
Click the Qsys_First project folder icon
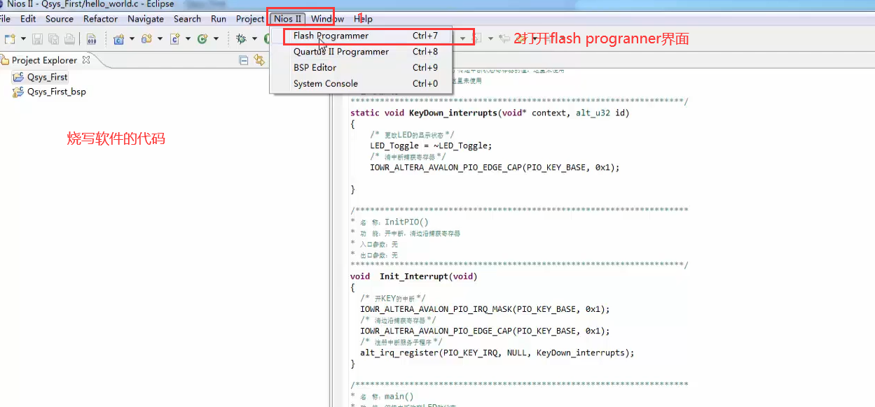[18, 77]
